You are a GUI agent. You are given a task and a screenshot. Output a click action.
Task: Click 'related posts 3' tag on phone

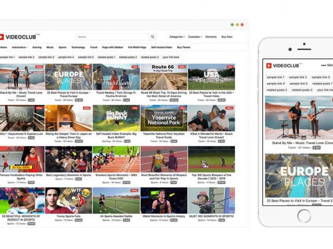click(x=302, y=90)
